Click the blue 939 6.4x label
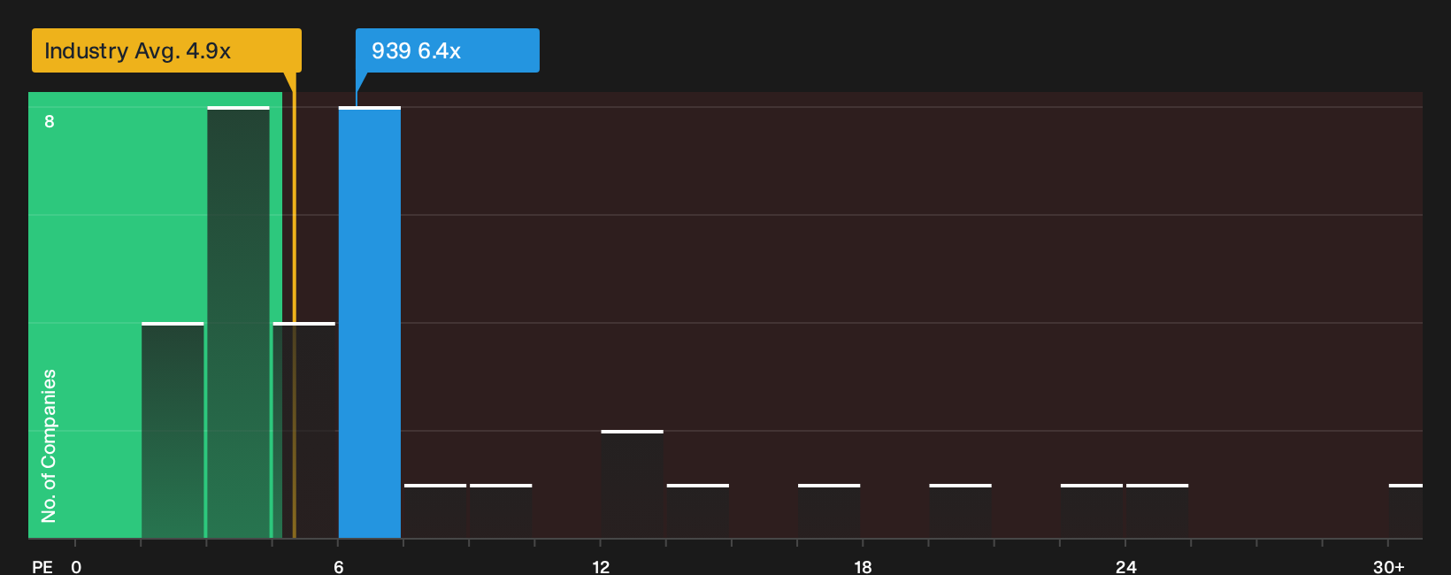Image resolution: width=1451 pixels, height=575 pixels. [447, 50]
